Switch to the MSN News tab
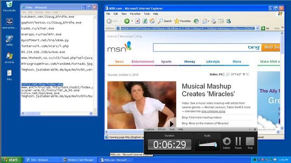This screenshot has width=291, height=163. pos(119,62)
